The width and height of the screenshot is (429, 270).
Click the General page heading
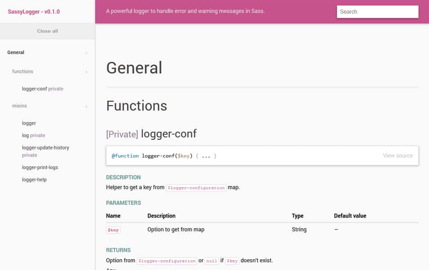click(134, 67)
